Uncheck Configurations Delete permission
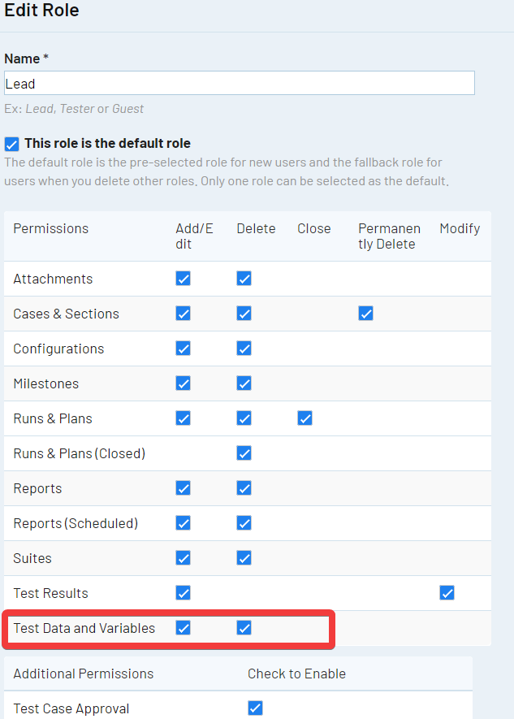This screenshot has width=514, height=719. (x=244, y=349)
